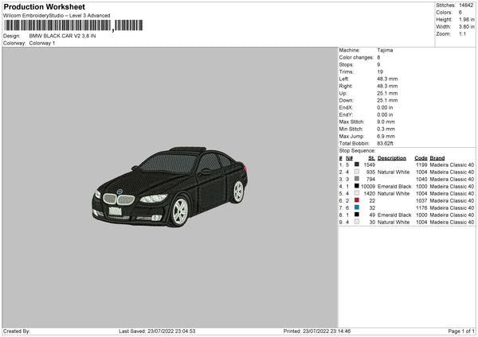The width and height of the screenshot is (478, 337).
Task: Click the black swatch in stop 8 row
Action: click(356, 215)
